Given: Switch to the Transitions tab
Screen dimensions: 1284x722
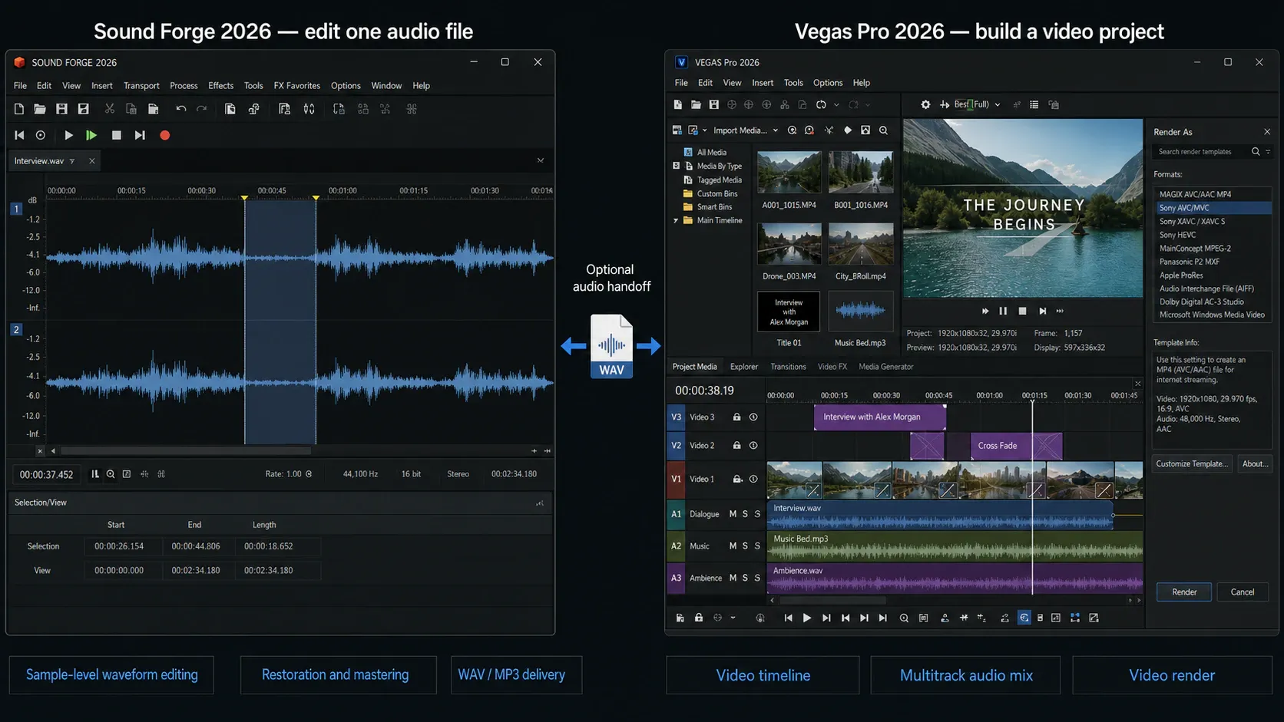Looking at the screenshot, I should (x=788, y=367).
